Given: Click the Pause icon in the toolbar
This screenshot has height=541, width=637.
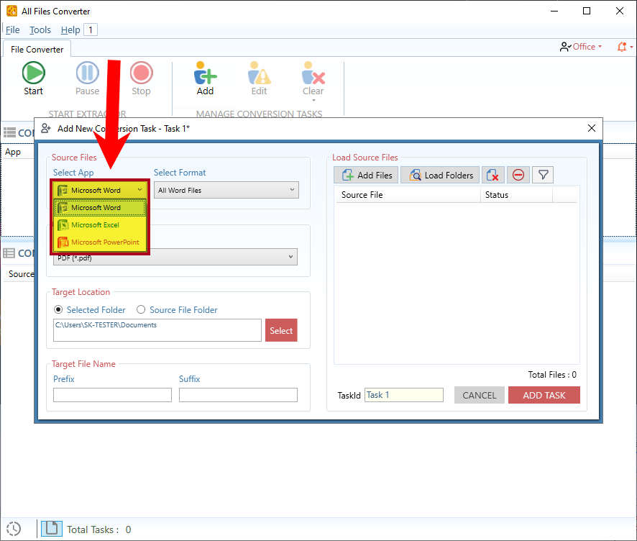Looking at the screenshot, I should click(87, 72).
